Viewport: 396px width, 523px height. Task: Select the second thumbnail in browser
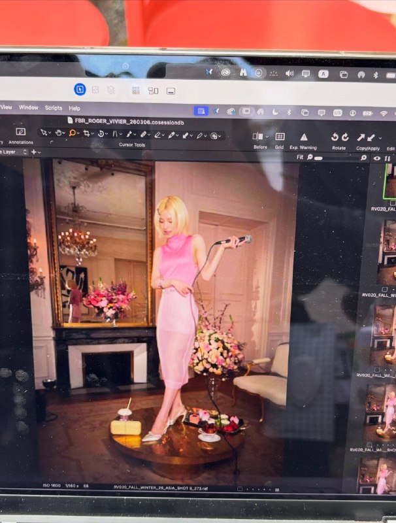click(387, 252)
